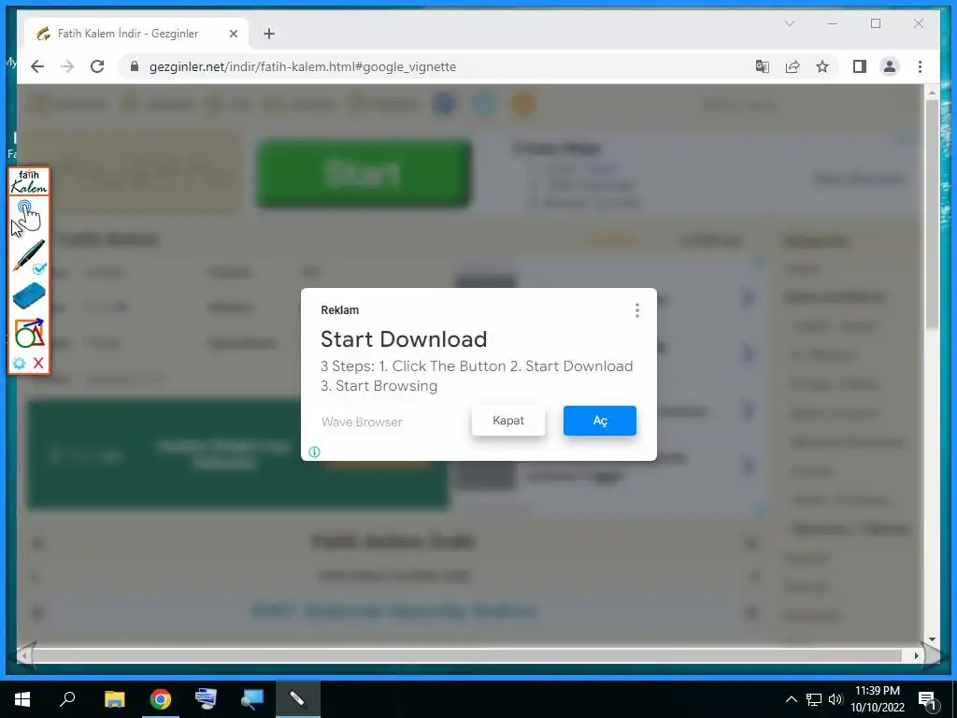Select the blue eraser tool
The width and height of the screenshot is (957, 718).
click(29, 295)
